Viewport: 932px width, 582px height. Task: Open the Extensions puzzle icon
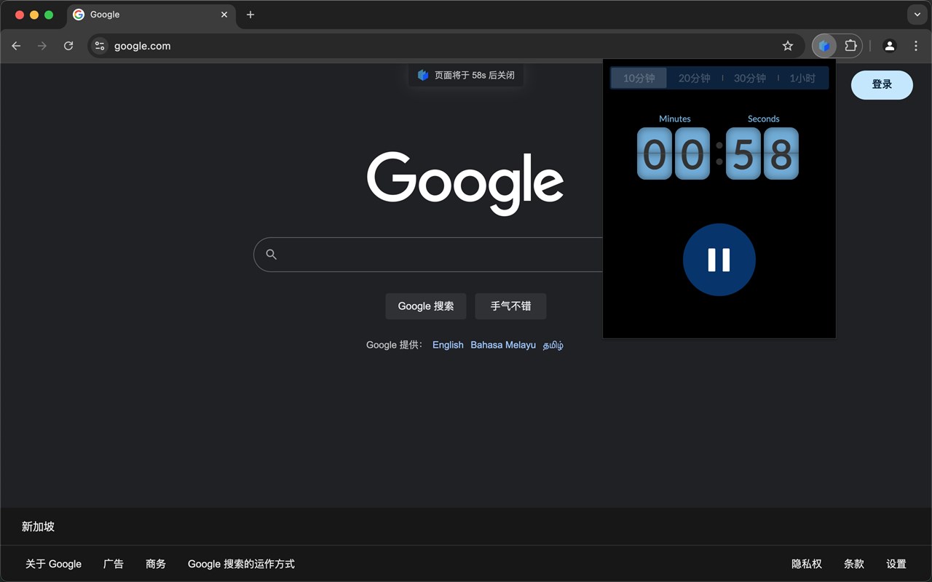(850, 46)
